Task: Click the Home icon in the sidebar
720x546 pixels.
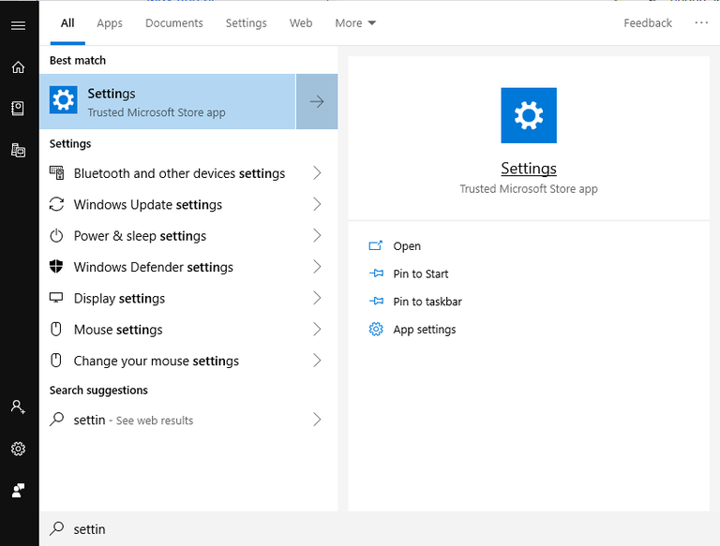Action: click(19, 67)
